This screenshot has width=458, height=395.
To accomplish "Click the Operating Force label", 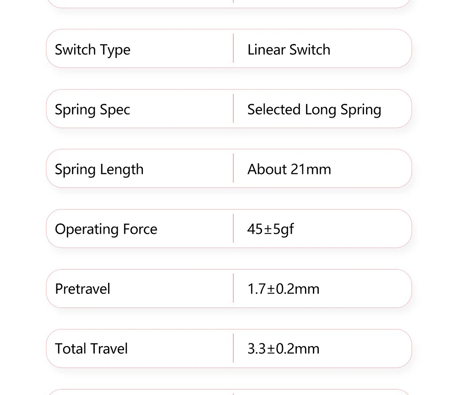I will click(x=106, y=229).
